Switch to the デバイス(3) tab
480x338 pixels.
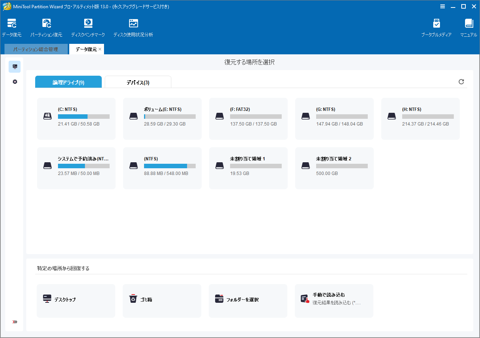tap(138, 82)
